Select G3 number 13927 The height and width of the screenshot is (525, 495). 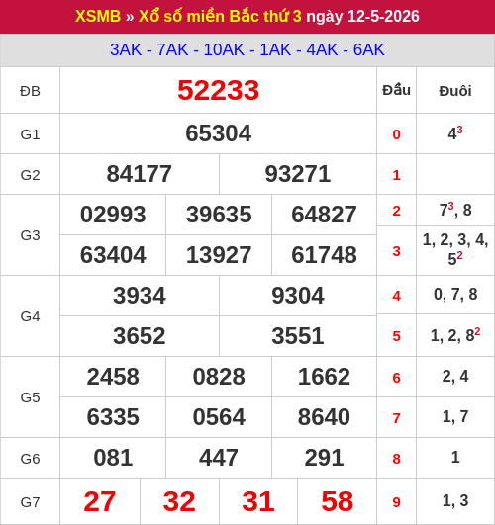[219, 255]
